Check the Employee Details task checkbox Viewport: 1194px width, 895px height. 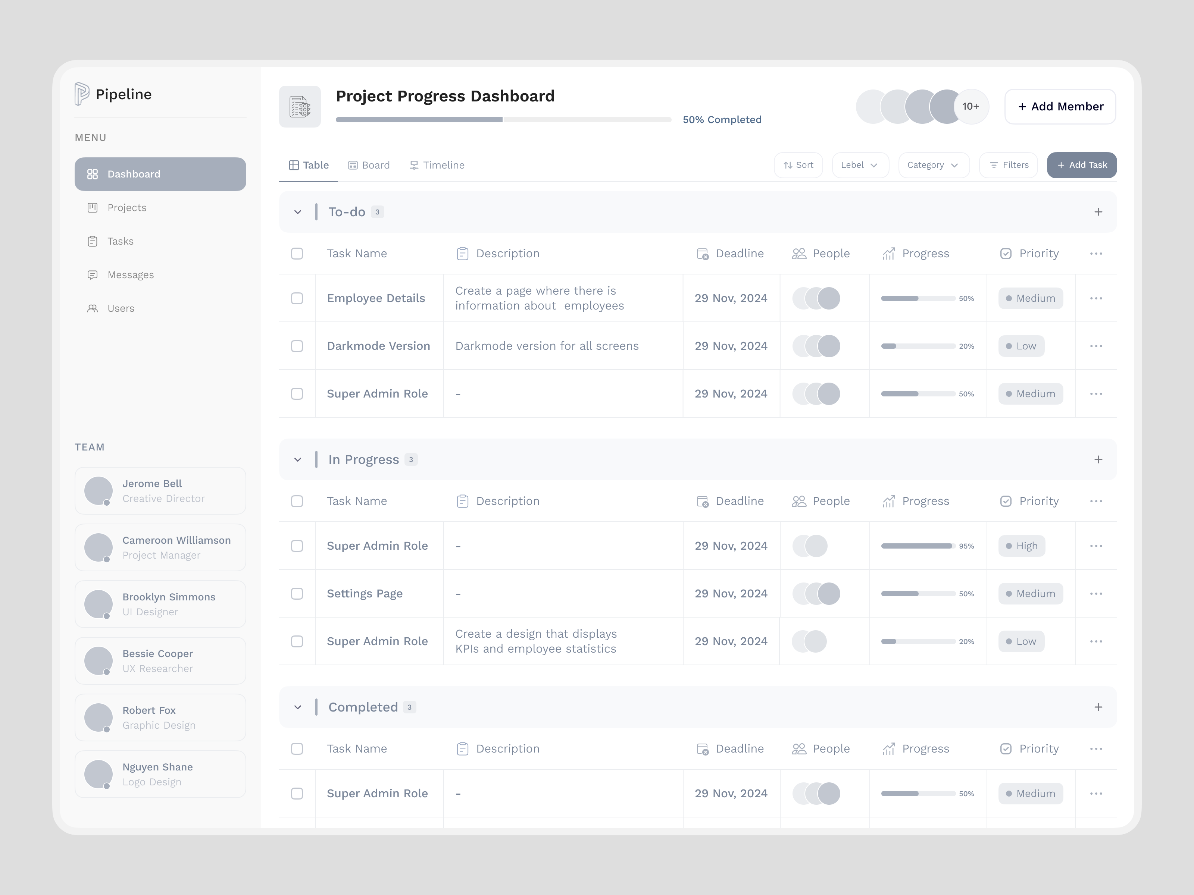[297, 298]
